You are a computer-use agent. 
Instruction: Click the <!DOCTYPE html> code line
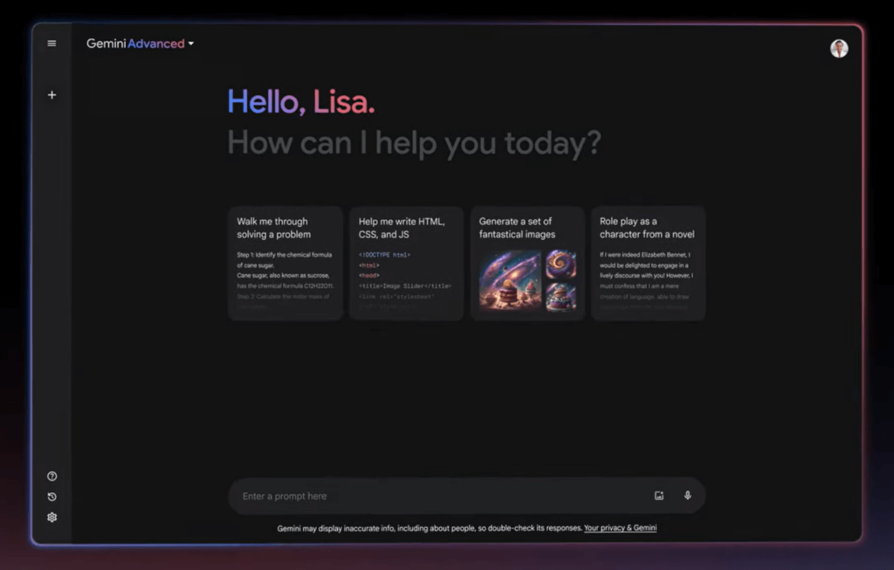pyautogui.click(x=384, y=255)
